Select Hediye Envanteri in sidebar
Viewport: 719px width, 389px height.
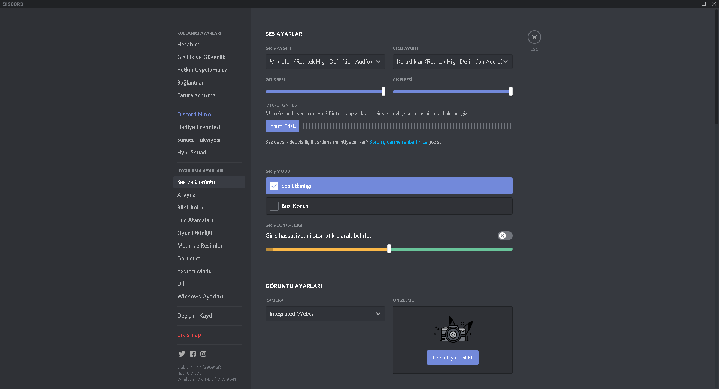[209, 127]
